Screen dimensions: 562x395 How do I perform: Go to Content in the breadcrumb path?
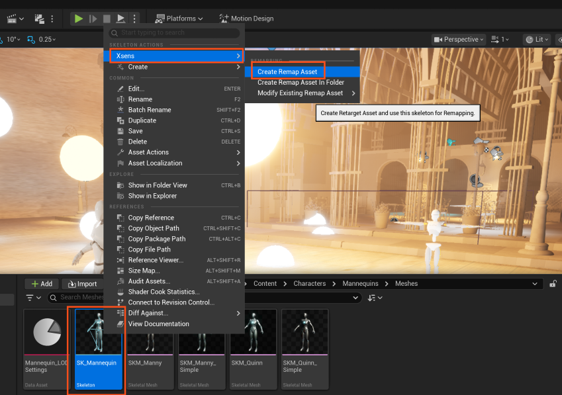point(265,284)
